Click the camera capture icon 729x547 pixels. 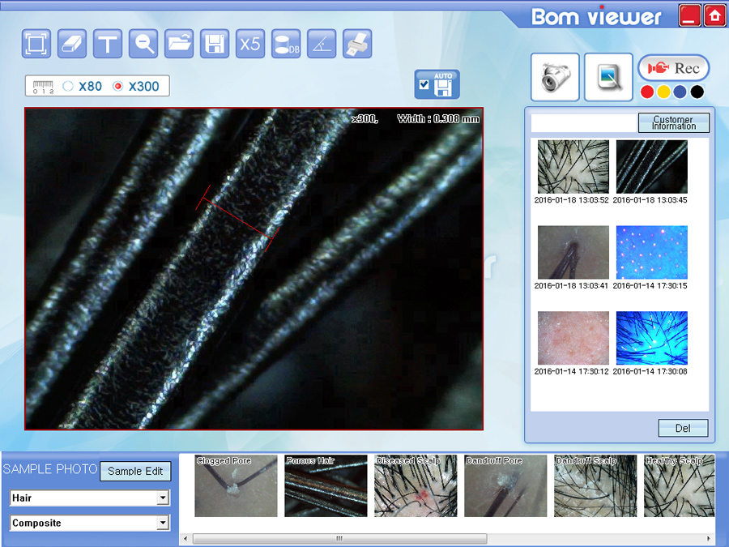click(x=556, y=77)
